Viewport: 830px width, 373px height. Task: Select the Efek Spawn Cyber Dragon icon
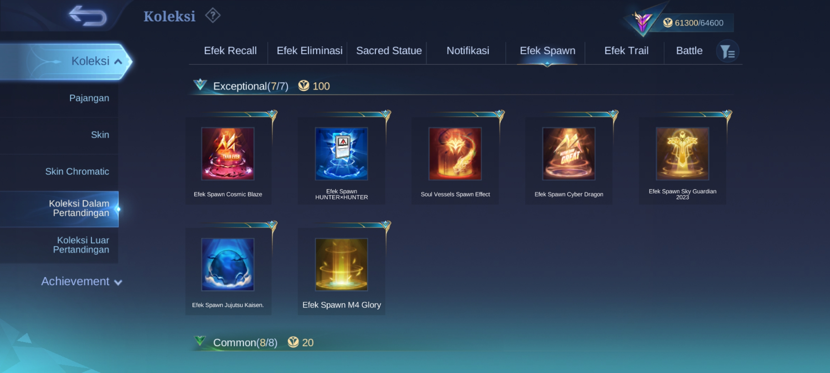(569, 154)
